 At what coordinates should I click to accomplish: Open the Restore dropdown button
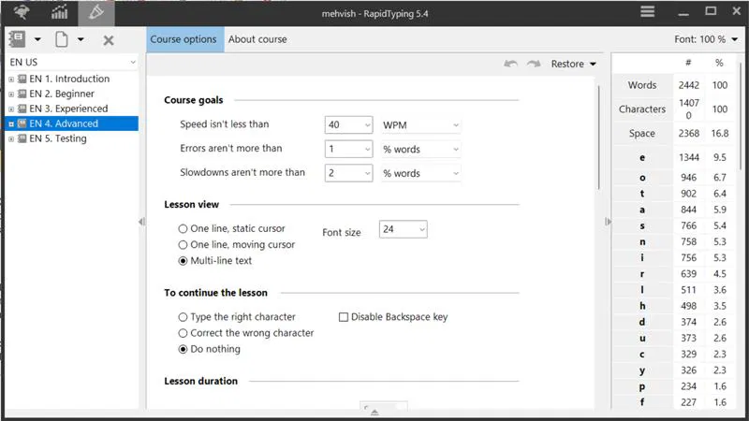pyautogui.click(x=573, y=65)
